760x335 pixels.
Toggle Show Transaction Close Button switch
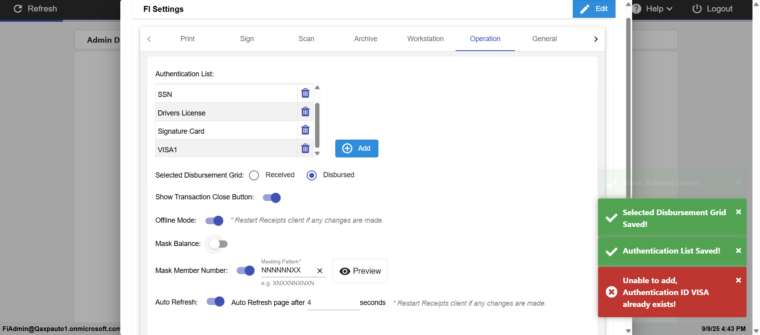(272, 198)
